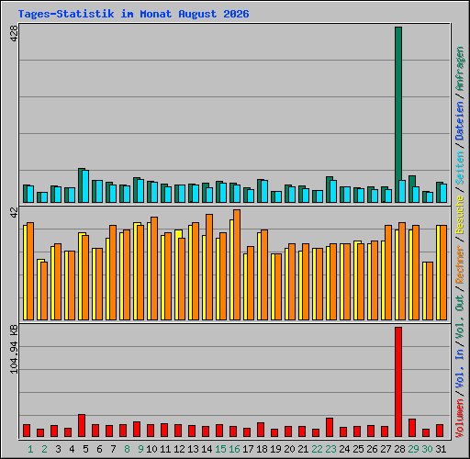This screenshot has height=459, width=470.
Task: Click the orange Rechner bar for day 10
Action: [154, 268]
